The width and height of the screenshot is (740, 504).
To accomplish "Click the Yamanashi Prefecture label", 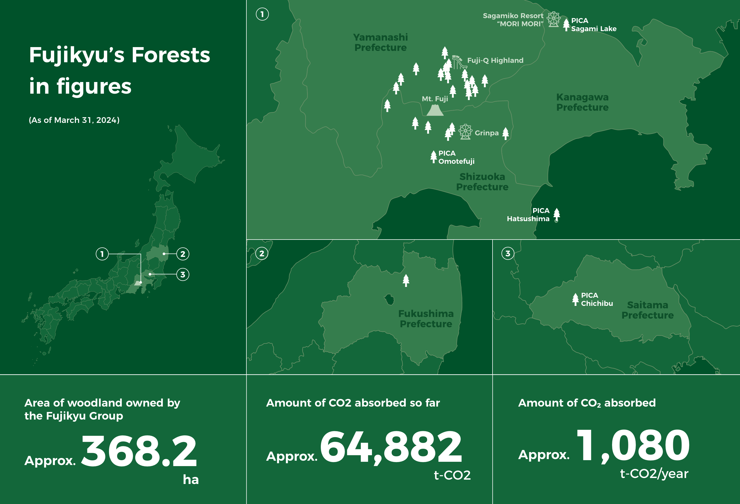I will click(380, 42).
